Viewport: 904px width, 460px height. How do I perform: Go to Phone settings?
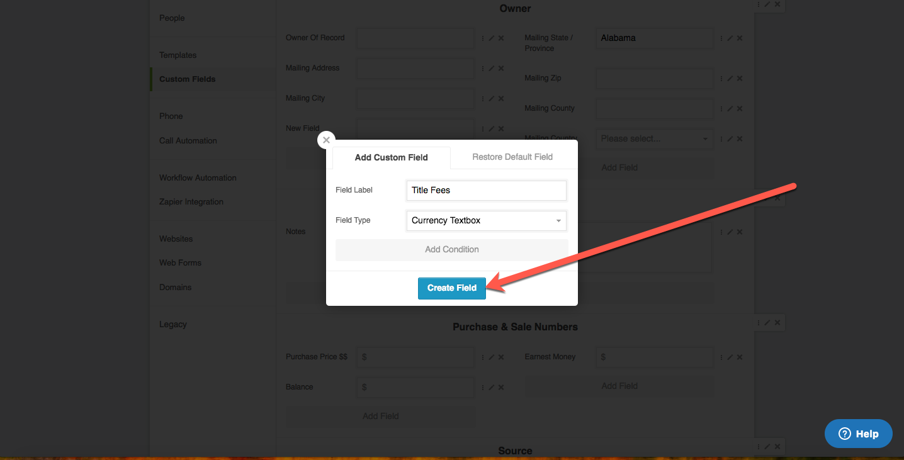[171, 116]
